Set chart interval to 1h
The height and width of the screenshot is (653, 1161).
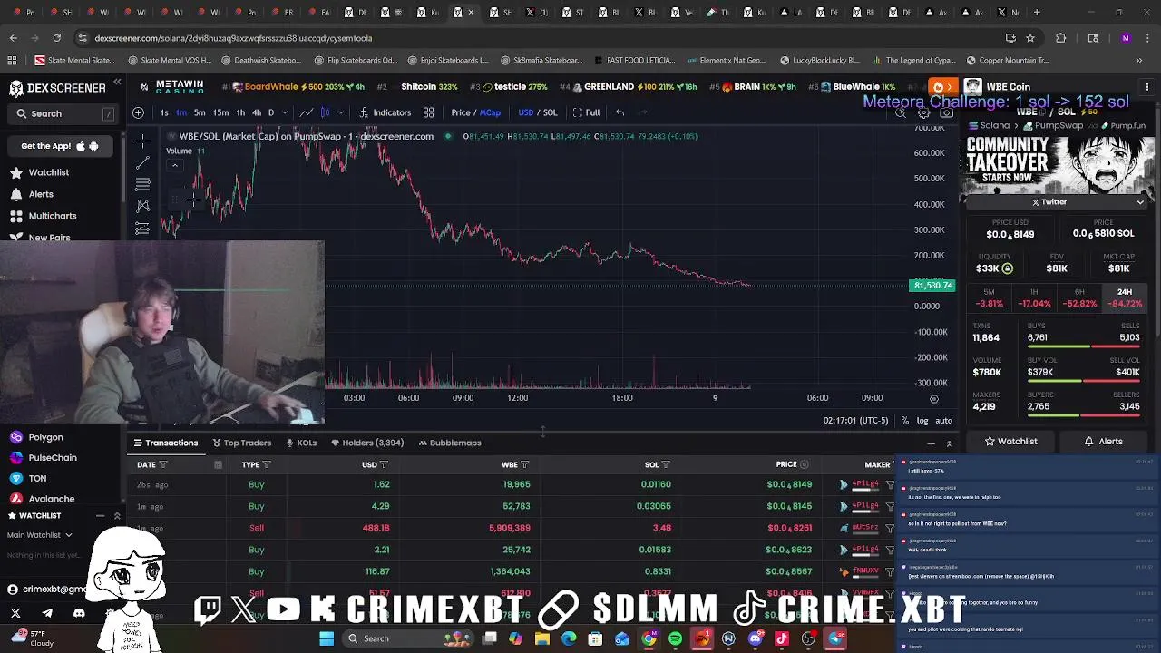(240, 112)
